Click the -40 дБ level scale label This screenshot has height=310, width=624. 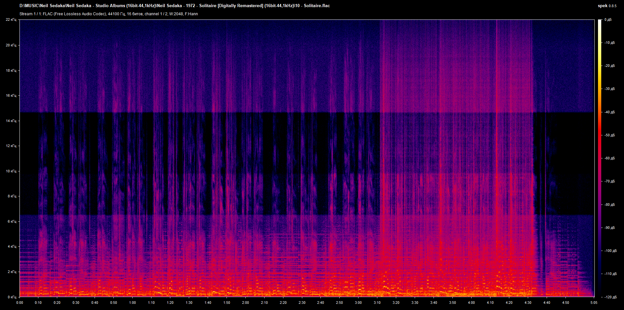click(609, 112)
